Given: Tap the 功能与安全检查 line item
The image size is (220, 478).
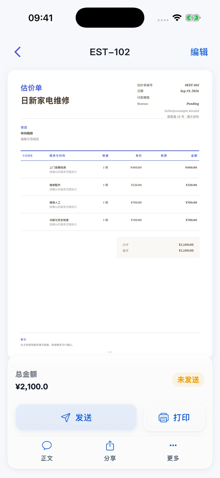Looking at the screenshot, I should tap(59, 220).
